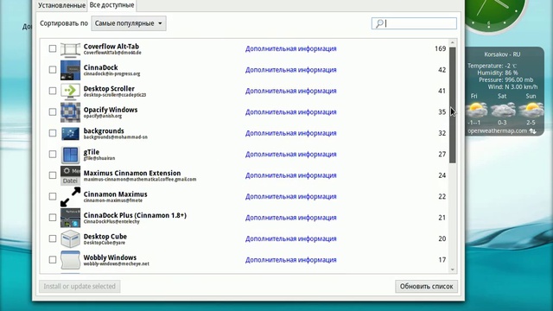Image resolution: width=553 pixels, height=311 pixels.
Task: Check the Wobbly Windows checkbox
Action: point(53,260)
